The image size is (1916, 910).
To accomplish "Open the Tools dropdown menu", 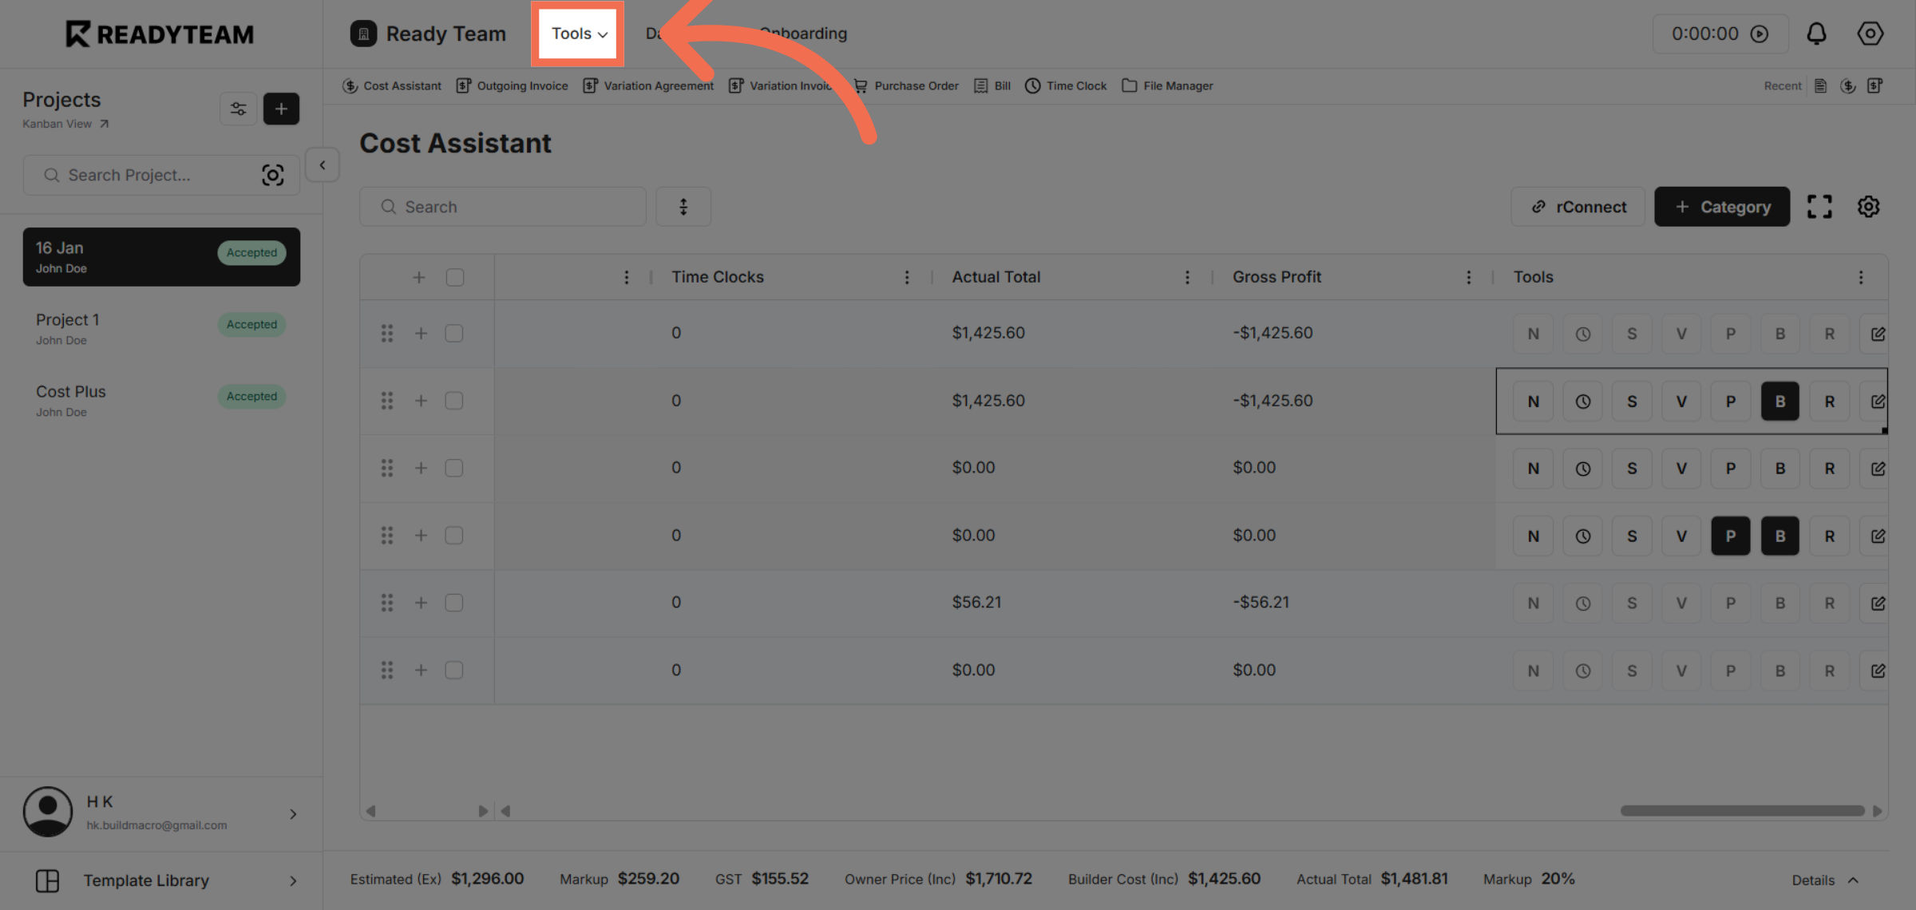I will click(576, 34).
